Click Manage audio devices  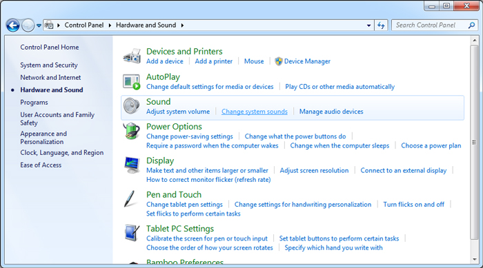[331, 112]
